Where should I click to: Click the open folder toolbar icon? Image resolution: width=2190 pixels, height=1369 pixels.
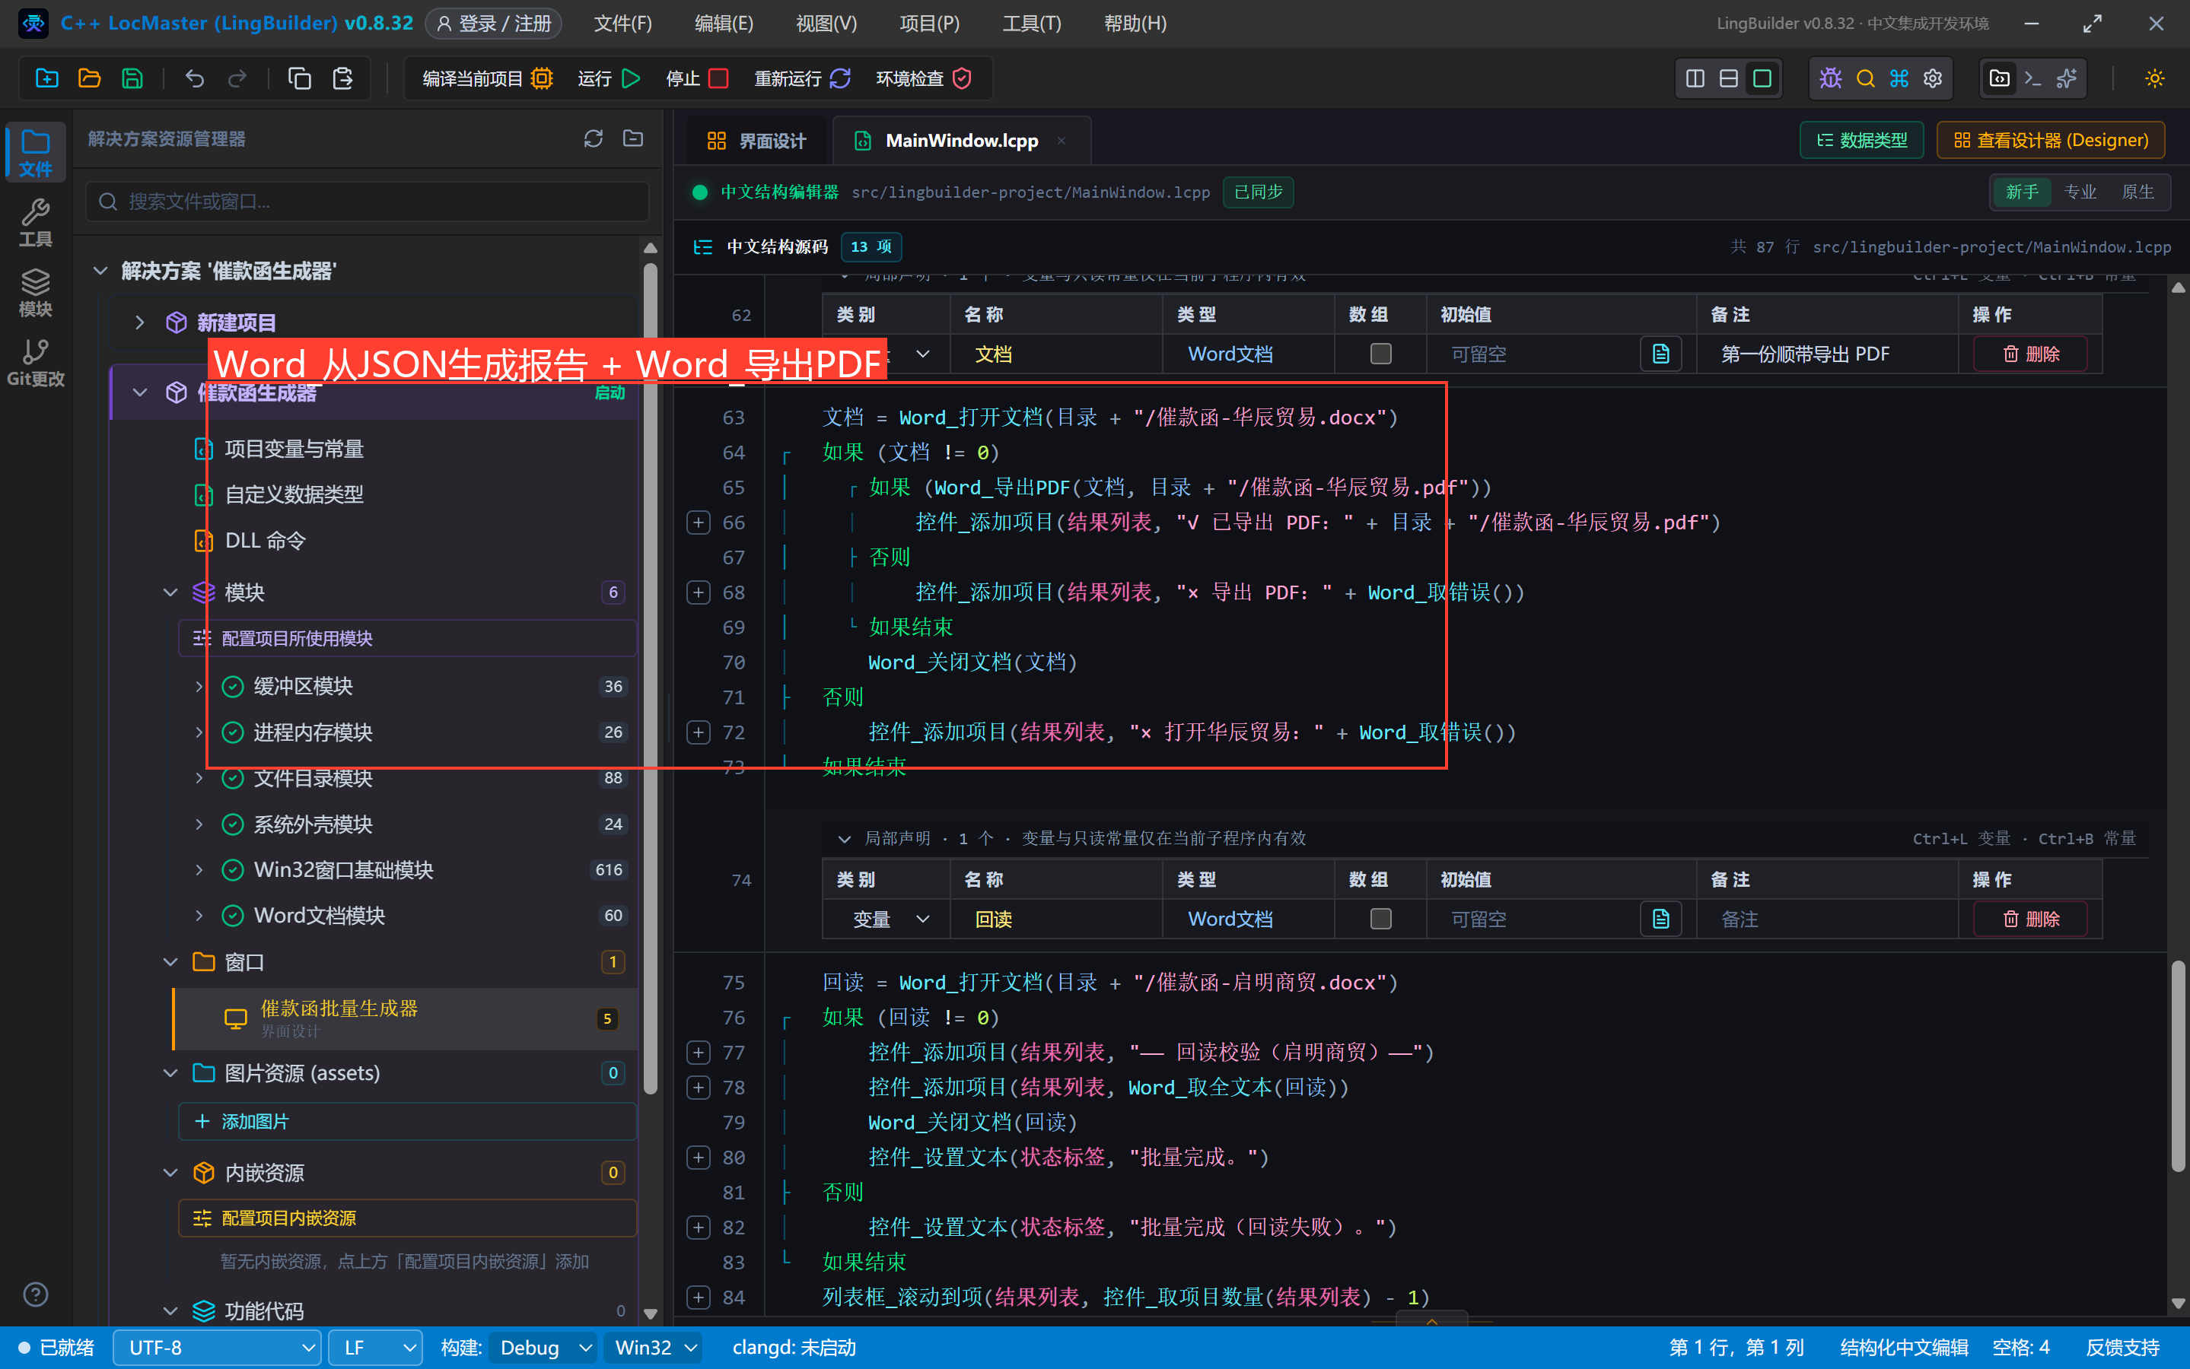(x=89, y=79)
